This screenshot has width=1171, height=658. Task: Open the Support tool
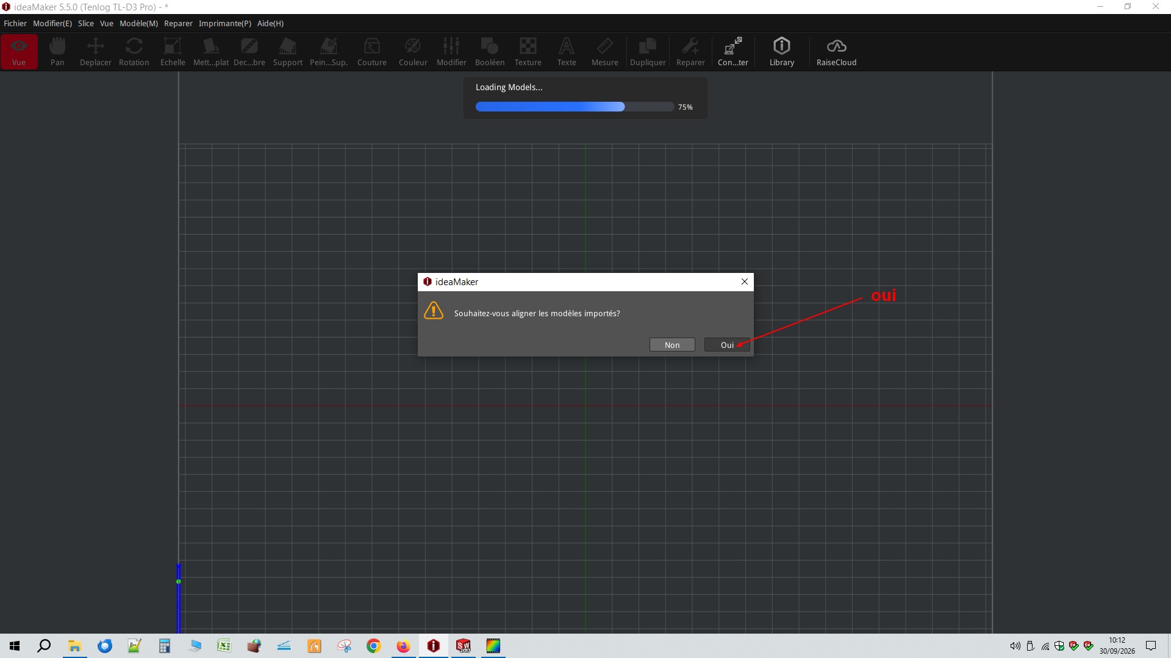pos(288,52)
